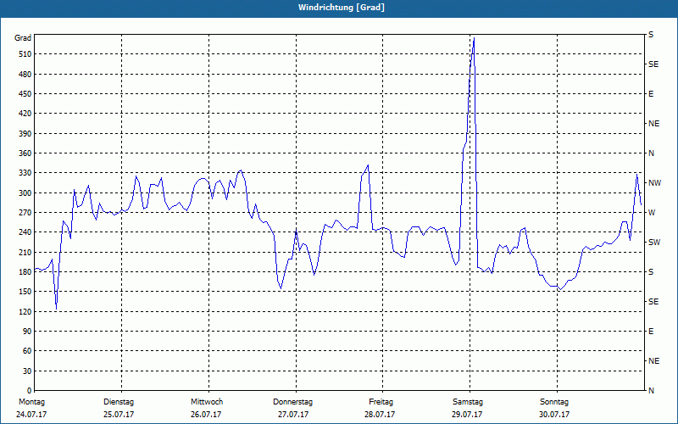Select the 150 y-axis value
678x424 pixels.
pos(25,292)
